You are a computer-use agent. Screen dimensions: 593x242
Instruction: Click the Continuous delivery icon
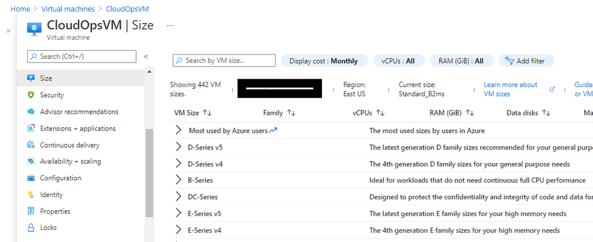coord(31,145)
